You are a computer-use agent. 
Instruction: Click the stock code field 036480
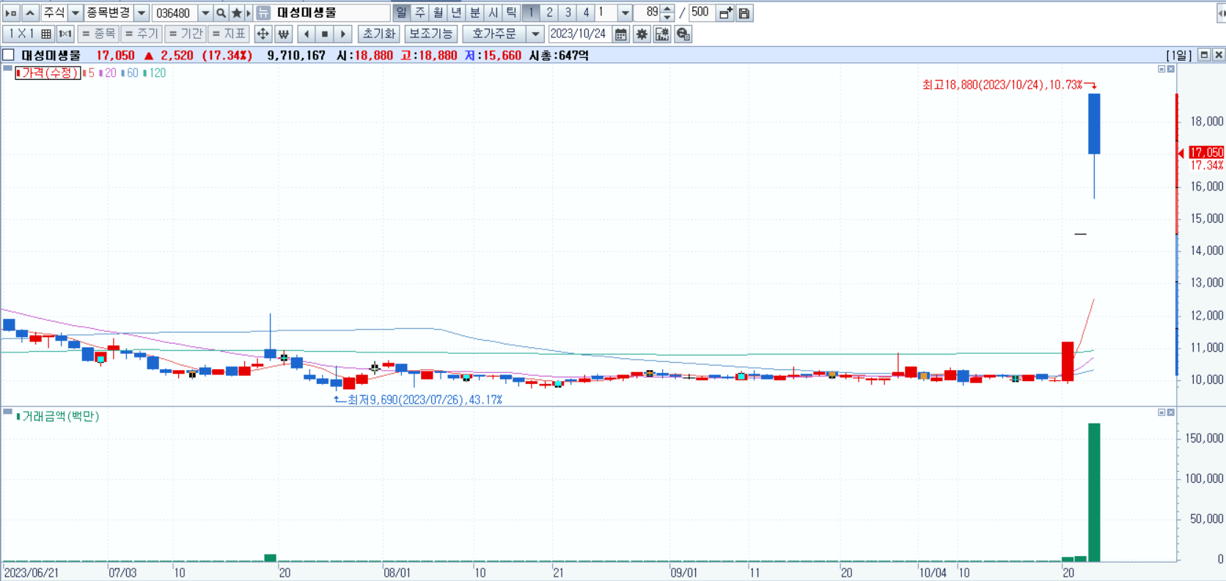(175, 13)
